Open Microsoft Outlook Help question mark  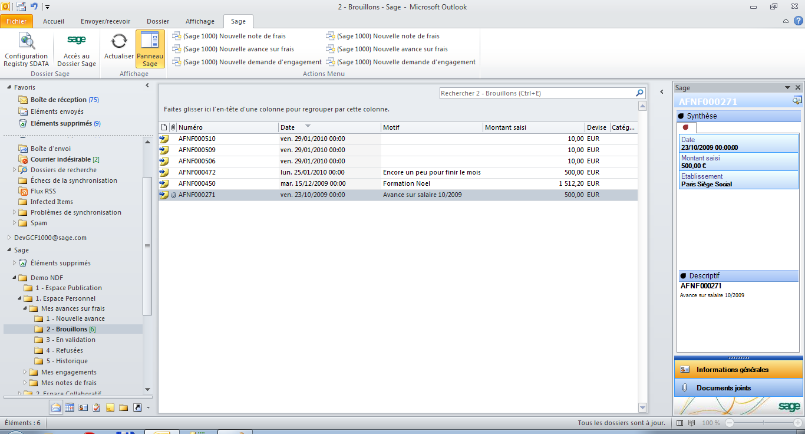pos(798,21)
